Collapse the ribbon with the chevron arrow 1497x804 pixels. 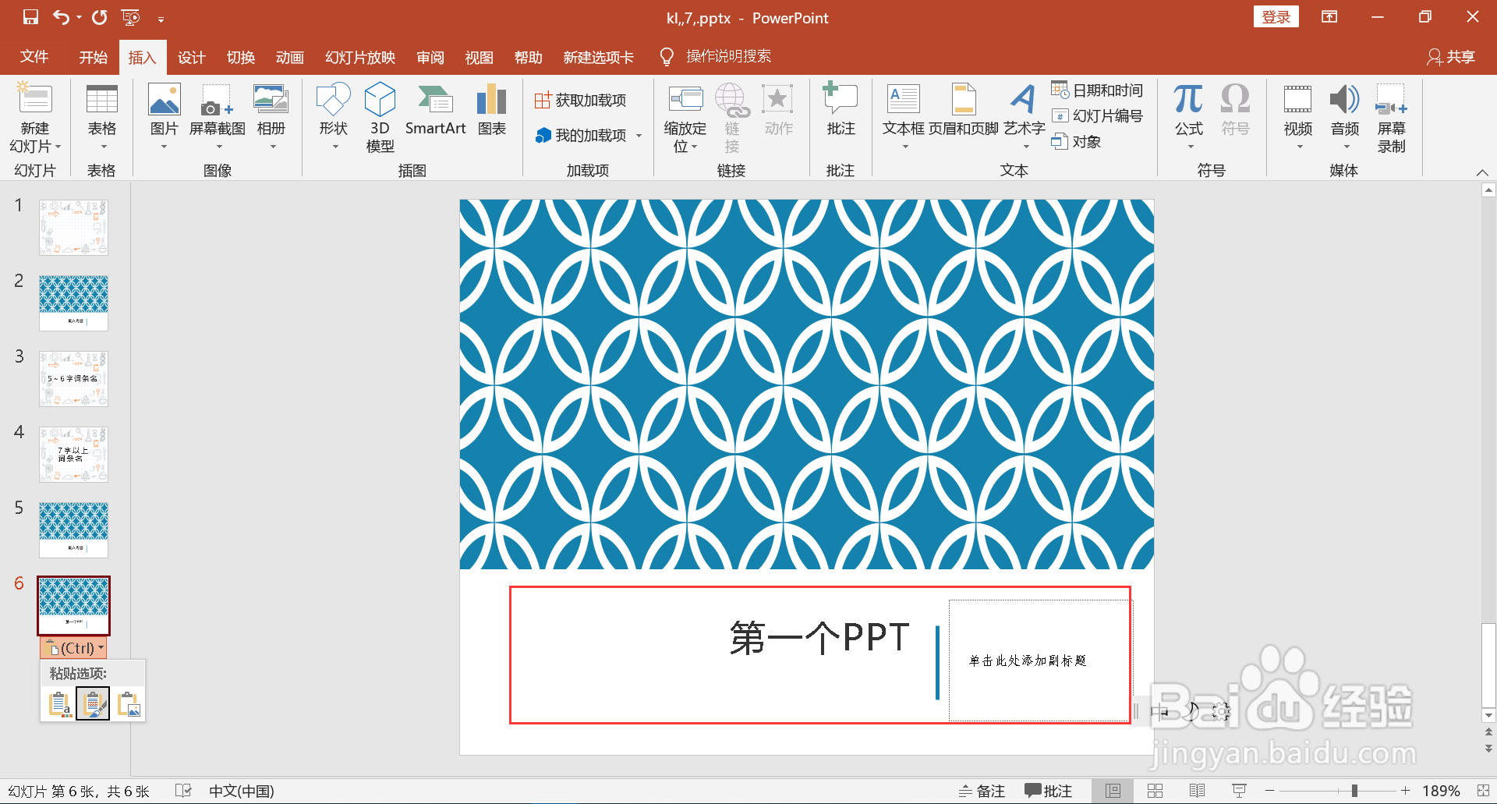pos(1482,172)
